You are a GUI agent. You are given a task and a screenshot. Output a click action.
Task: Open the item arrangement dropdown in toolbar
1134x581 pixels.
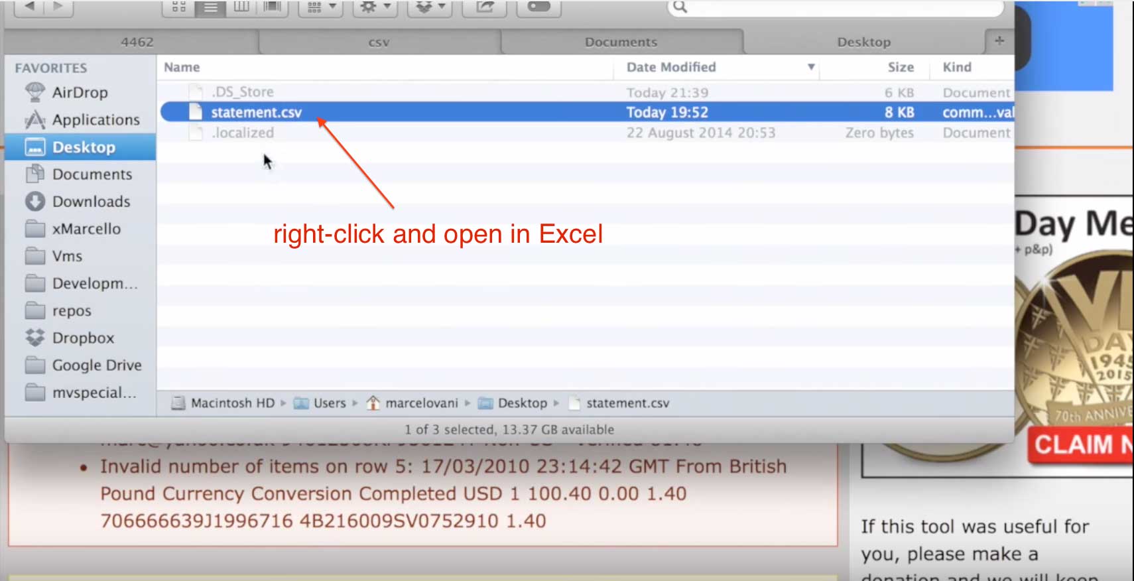pyautogui.click(x=322, y=7)
